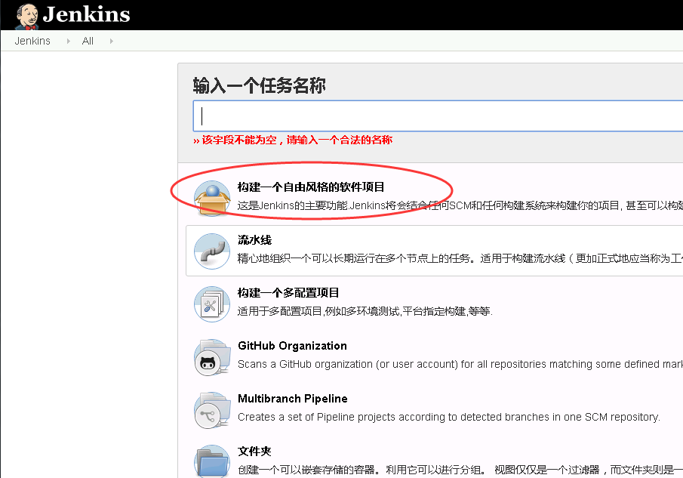Viewport: 683px width, 478px height.
Task: Open the Jenkins home title link
Action: coord(86,14)
